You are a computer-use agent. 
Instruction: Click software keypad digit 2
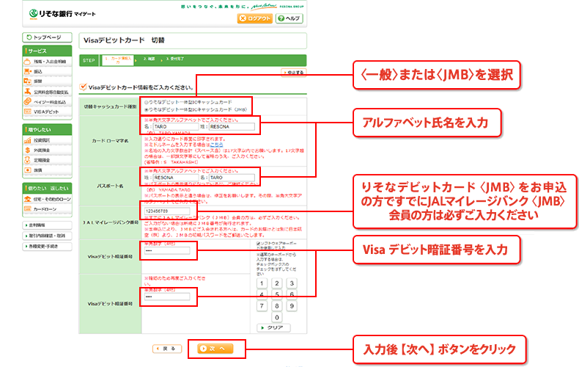[276, 283]
